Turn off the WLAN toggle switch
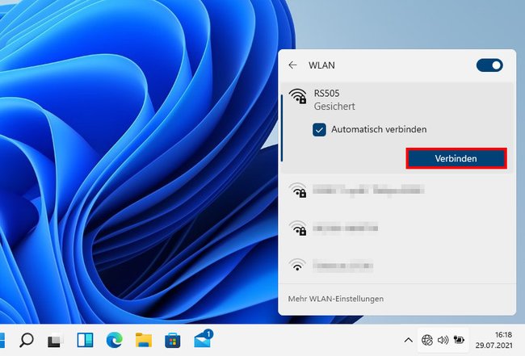The height and width of the screenshot is (356, 525). tap(489, 65)
